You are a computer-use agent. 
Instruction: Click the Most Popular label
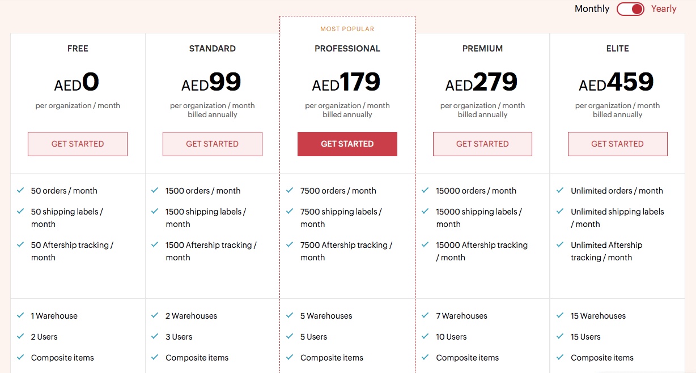347,29
